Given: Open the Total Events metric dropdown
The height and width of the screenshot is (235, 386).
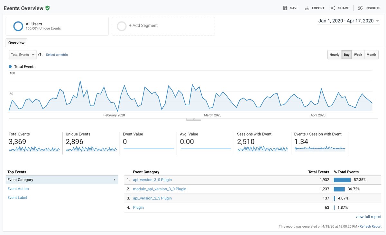Looking at the screenshot, I should coord(23,55).
